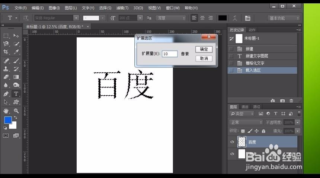Click the blue foreground color swatch
This screenshot has height=178, width=320.
pos(8,120)
